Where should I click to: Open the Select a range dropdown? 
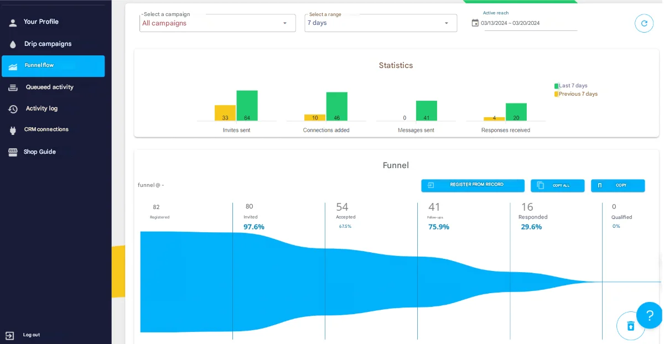point(381,23)
